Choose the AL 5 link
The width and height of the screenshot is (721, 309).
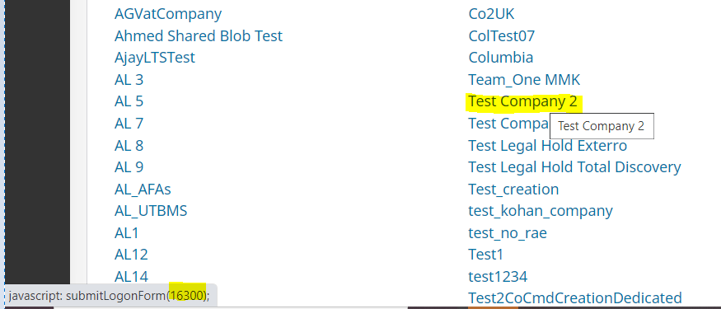(x=129, y=101)
